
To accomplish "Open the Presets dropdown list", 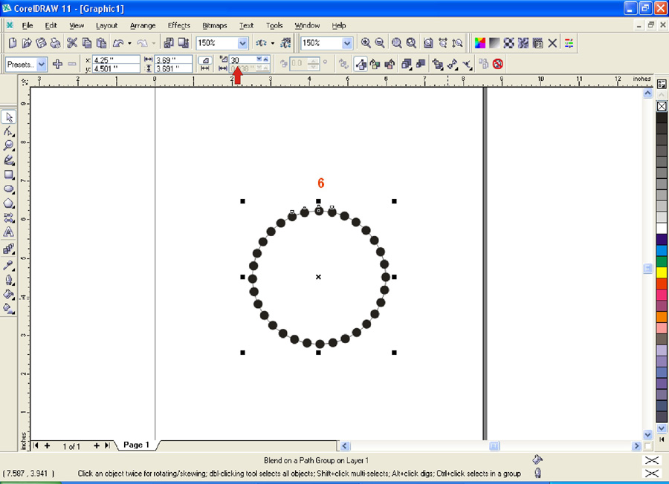I will tap(41, 65).
